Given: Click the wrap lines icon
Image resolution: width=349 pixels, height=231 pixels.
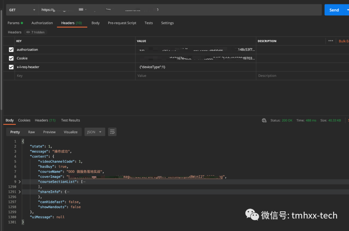Looking at the screenshot, I should click(x=112, y=132).
